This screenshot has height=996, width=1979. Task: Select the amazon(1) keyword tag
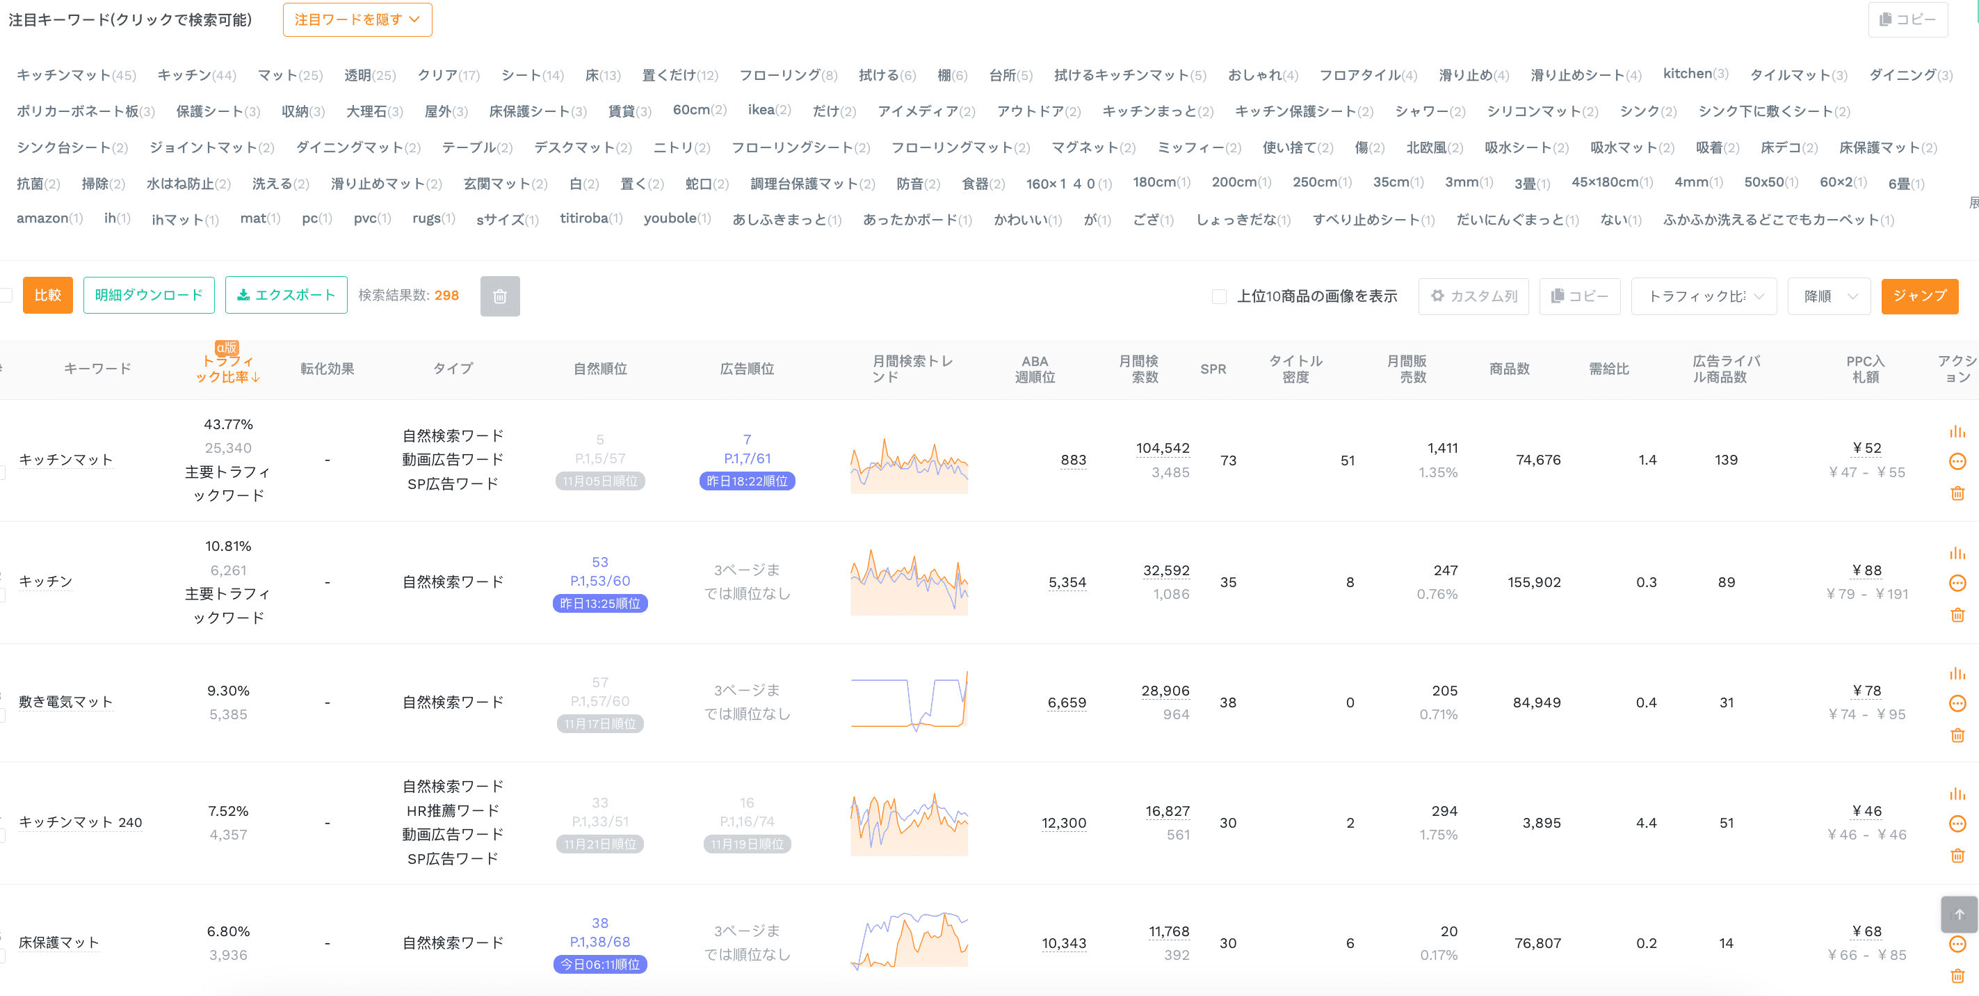pos(49,219)
